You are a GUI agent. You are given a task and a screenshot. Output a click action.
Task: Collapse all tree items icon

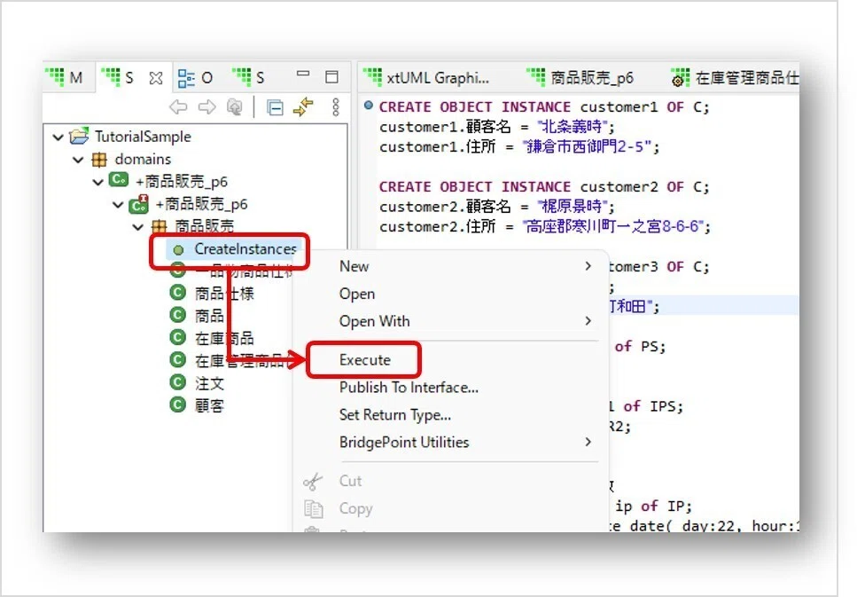pos(275,108)
